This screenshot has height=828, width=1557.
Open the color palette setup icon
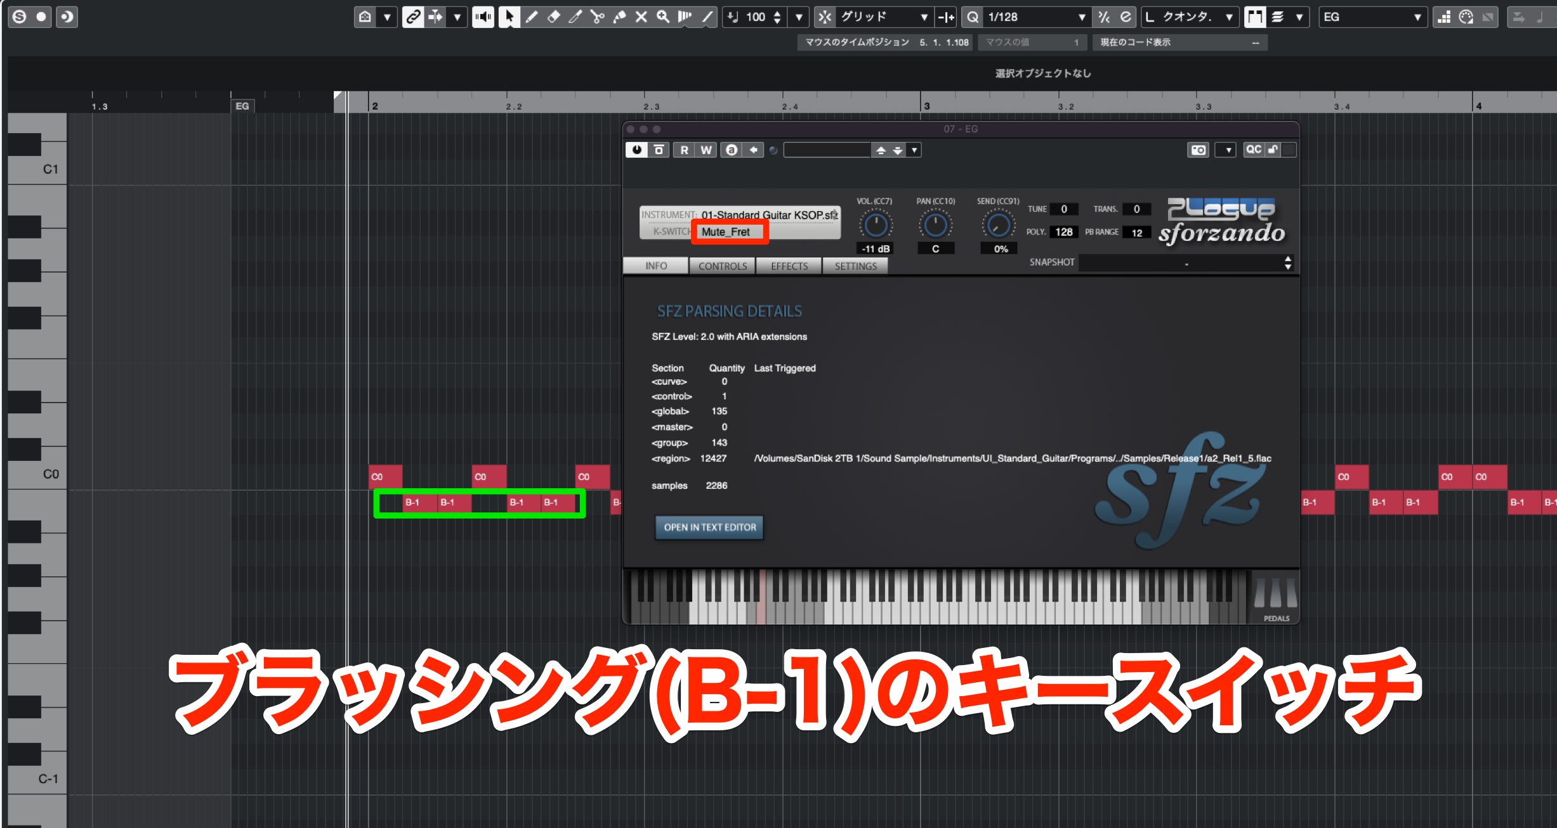1466,17
